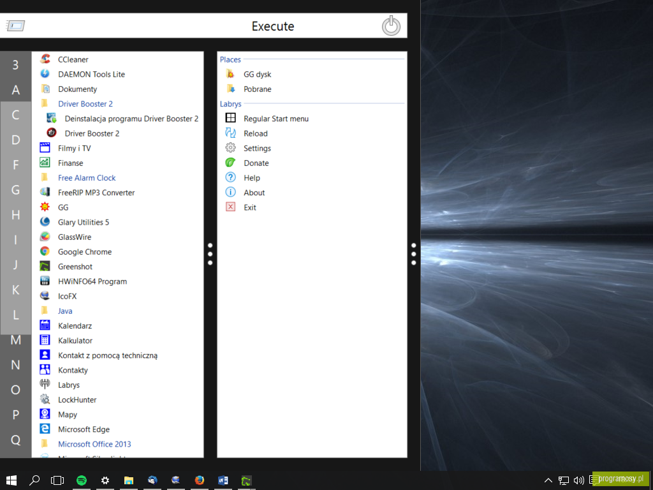Jump to letter G in the index
Viewport: 653px width, 490px height.
click(x=15, y=189)
